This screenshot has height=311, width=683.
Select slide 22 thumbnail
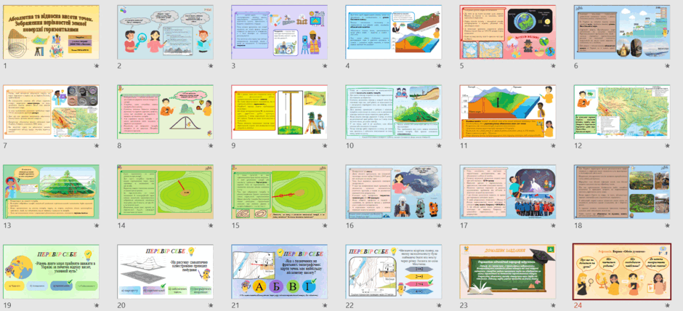[393, 271]
